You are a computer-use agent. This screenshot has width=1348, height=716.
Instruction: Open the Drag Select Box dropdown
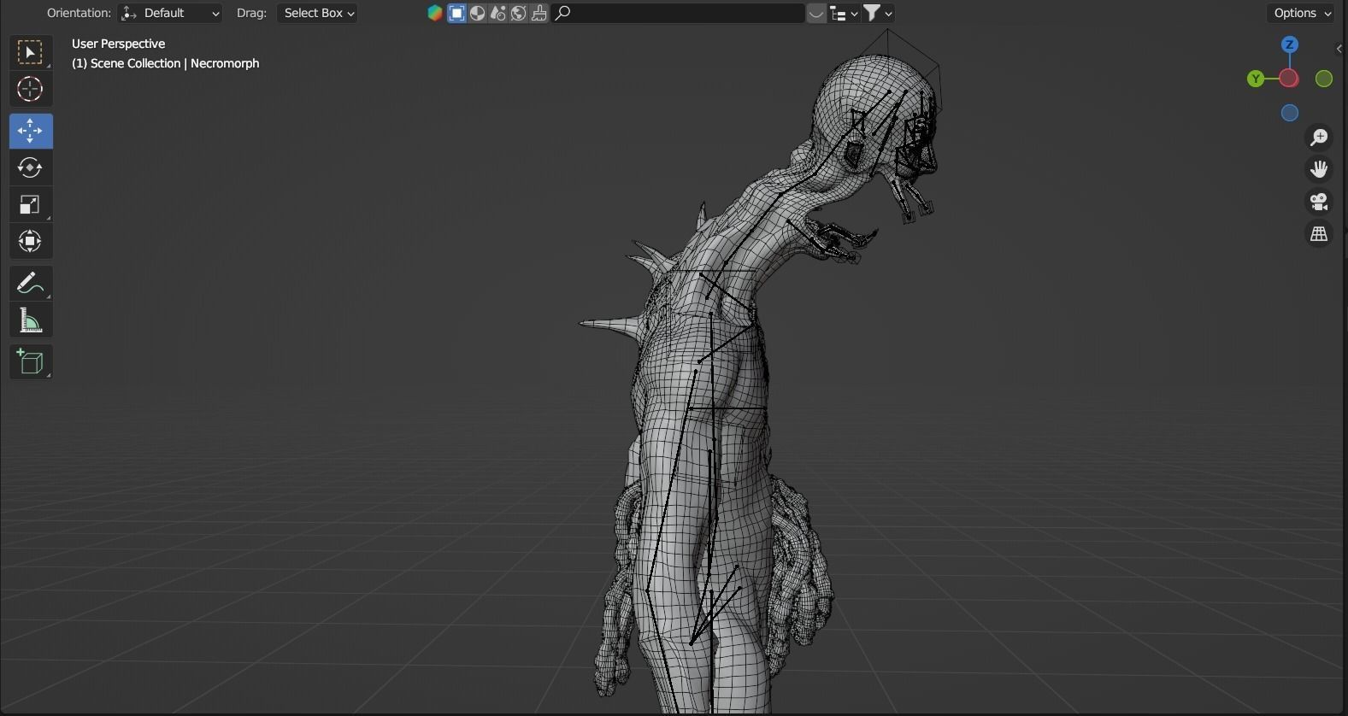317,13
